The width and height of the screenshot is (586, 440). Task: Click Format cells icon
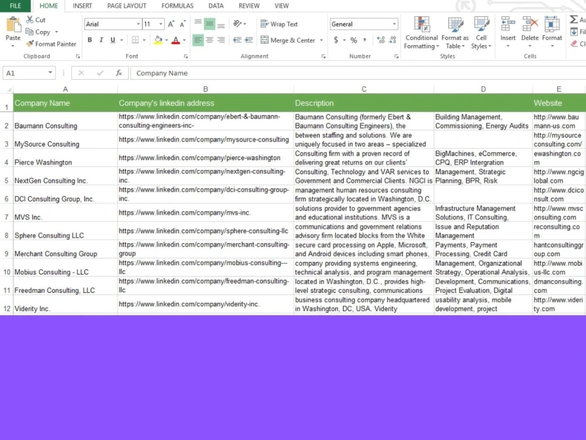point(552,24)
